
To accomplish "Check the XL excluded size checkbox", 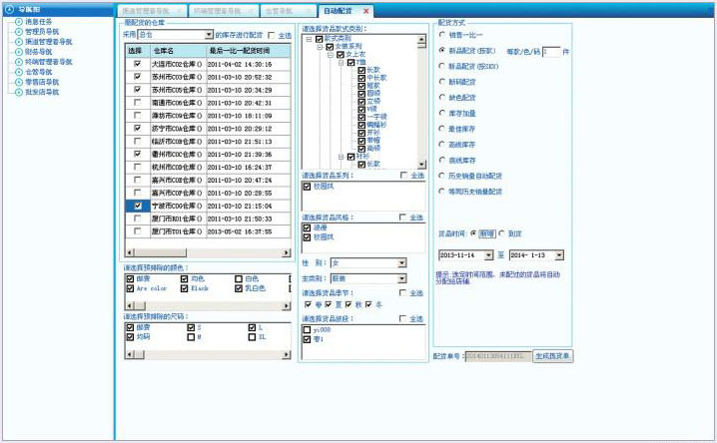I will (x=252, y=337).
